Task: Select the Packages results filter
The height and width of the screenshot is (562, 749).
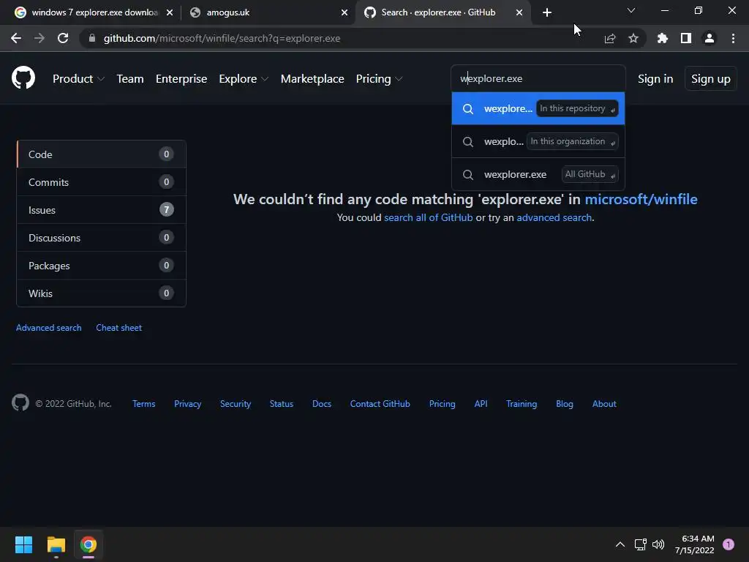Action: tap(101, 265)
